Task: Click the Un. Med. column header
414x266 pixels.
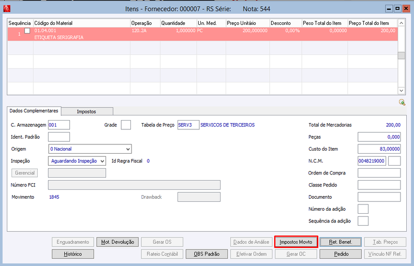Action: coord(211,23)
